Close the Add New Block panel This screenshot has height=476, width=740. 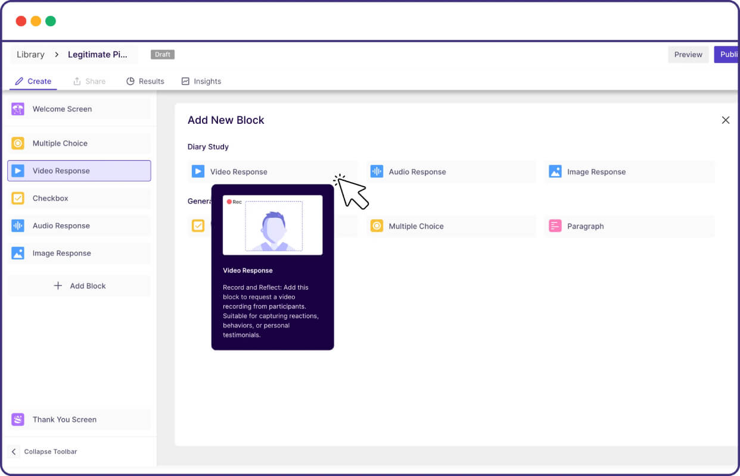726,120
